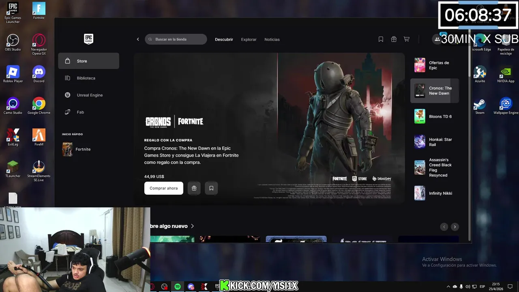This screenshot has height=292, width=519.
Task: Switch to the Noticias tab
Action: click(x=272, y=39)
